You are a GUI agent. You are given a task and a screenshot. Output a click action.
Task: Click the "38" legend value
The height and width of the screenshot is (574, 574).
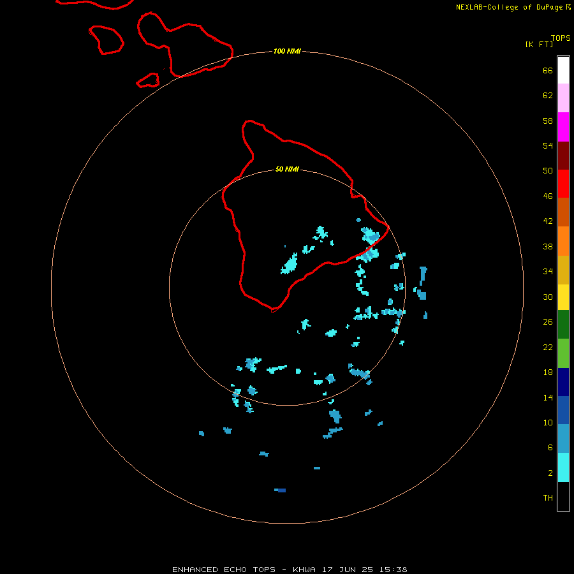click(x=548, y=246)
